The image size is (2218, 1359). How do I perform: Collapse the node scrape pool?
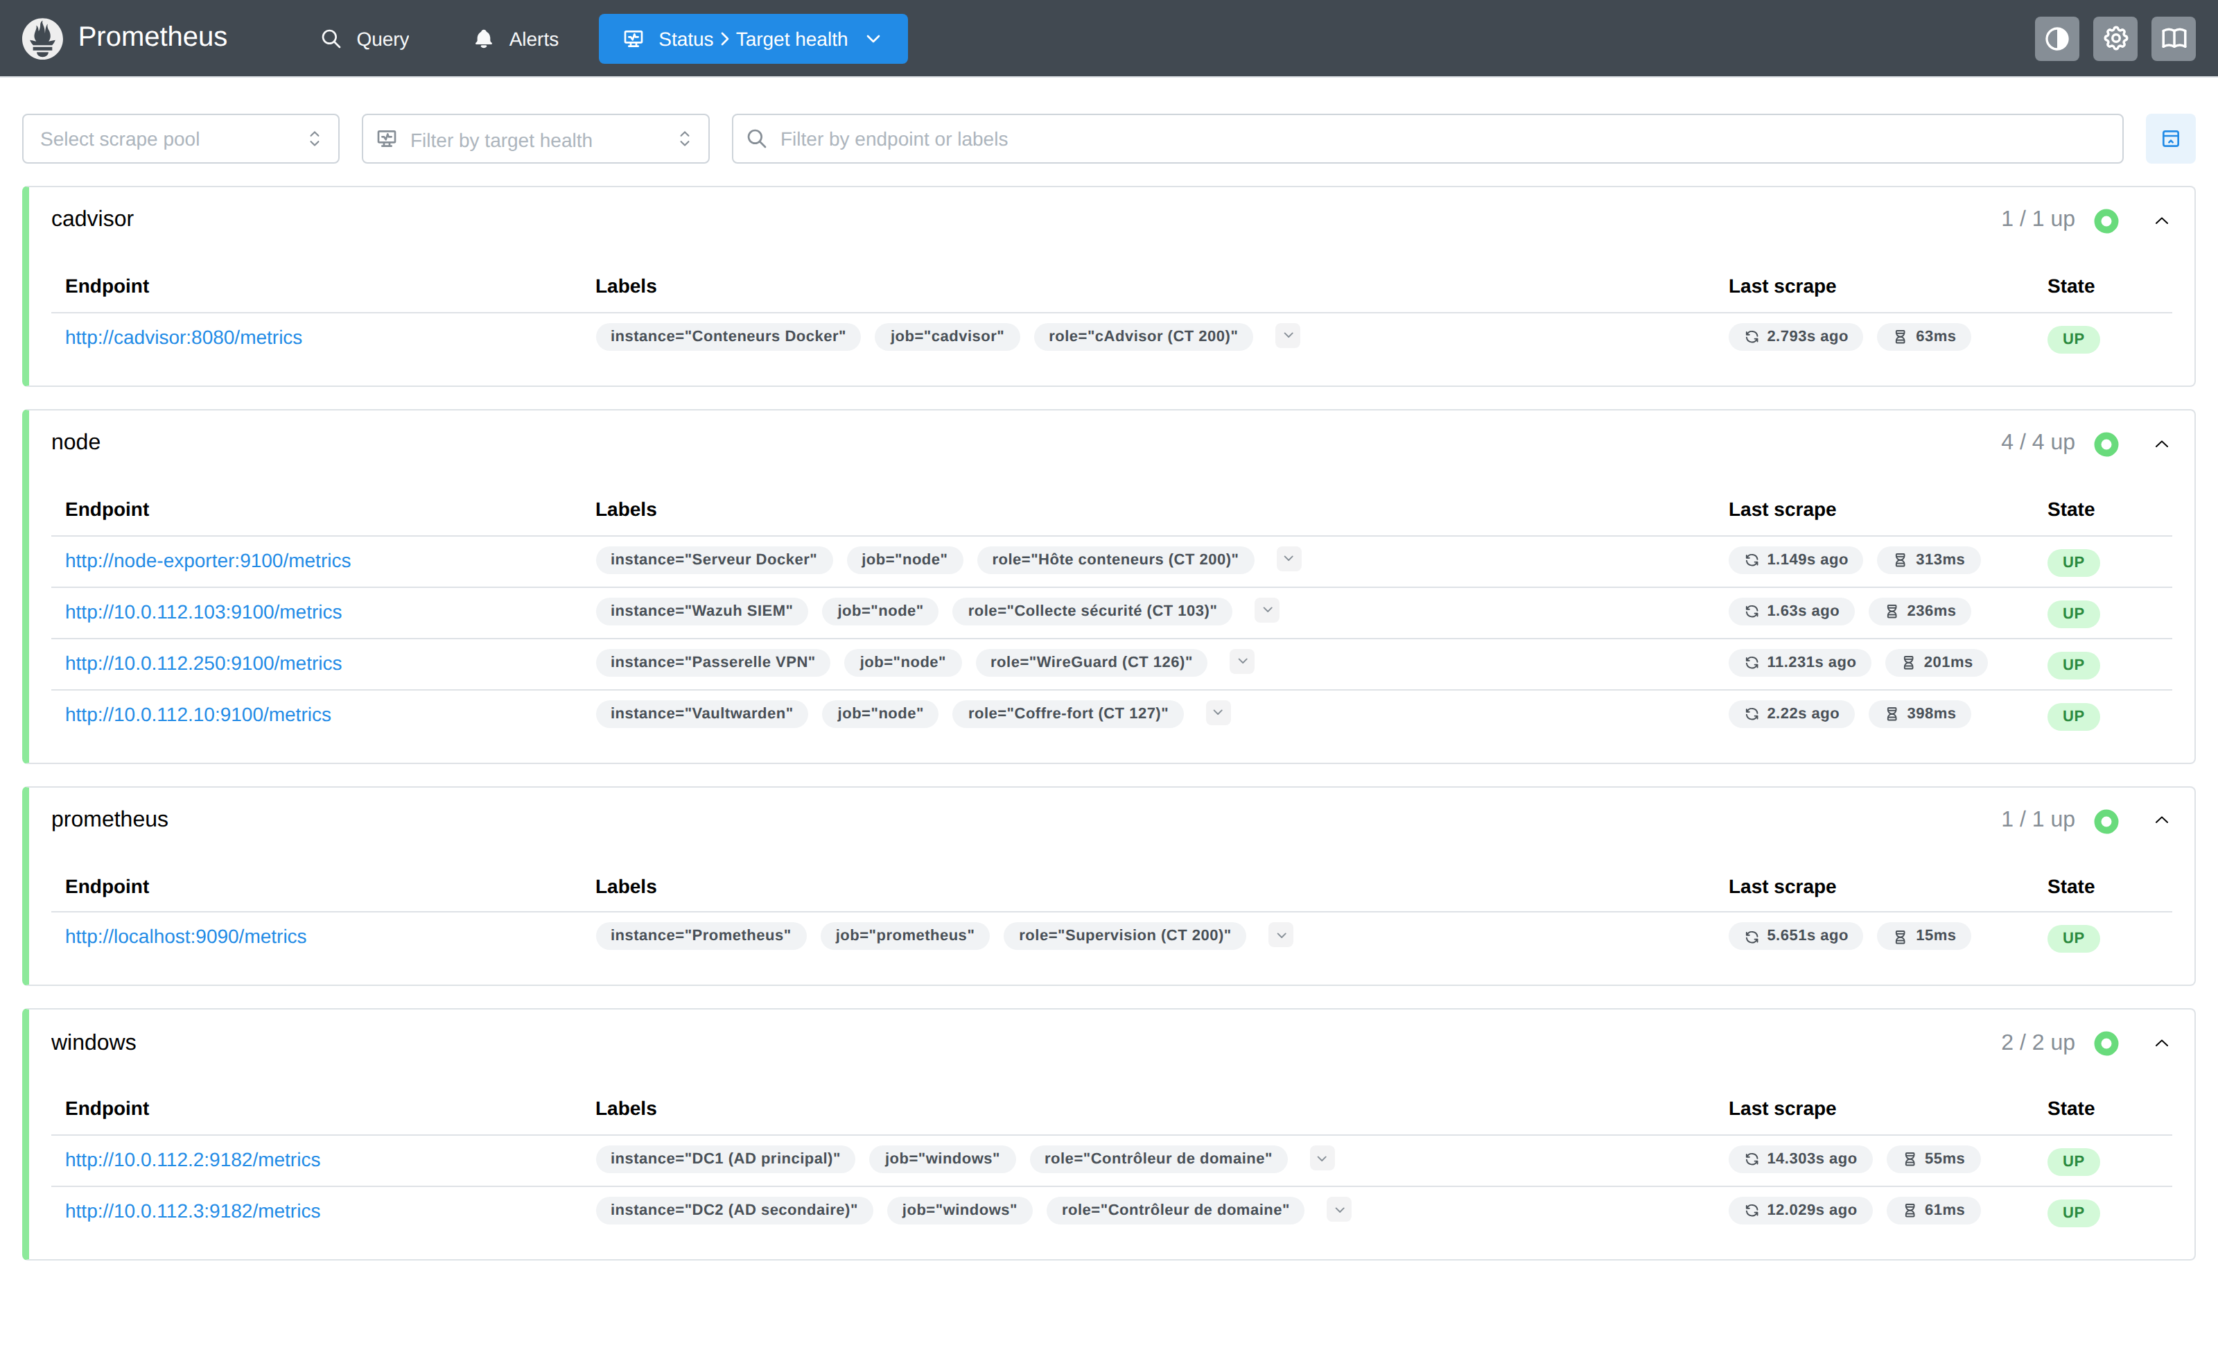[x=2161, y=444]
